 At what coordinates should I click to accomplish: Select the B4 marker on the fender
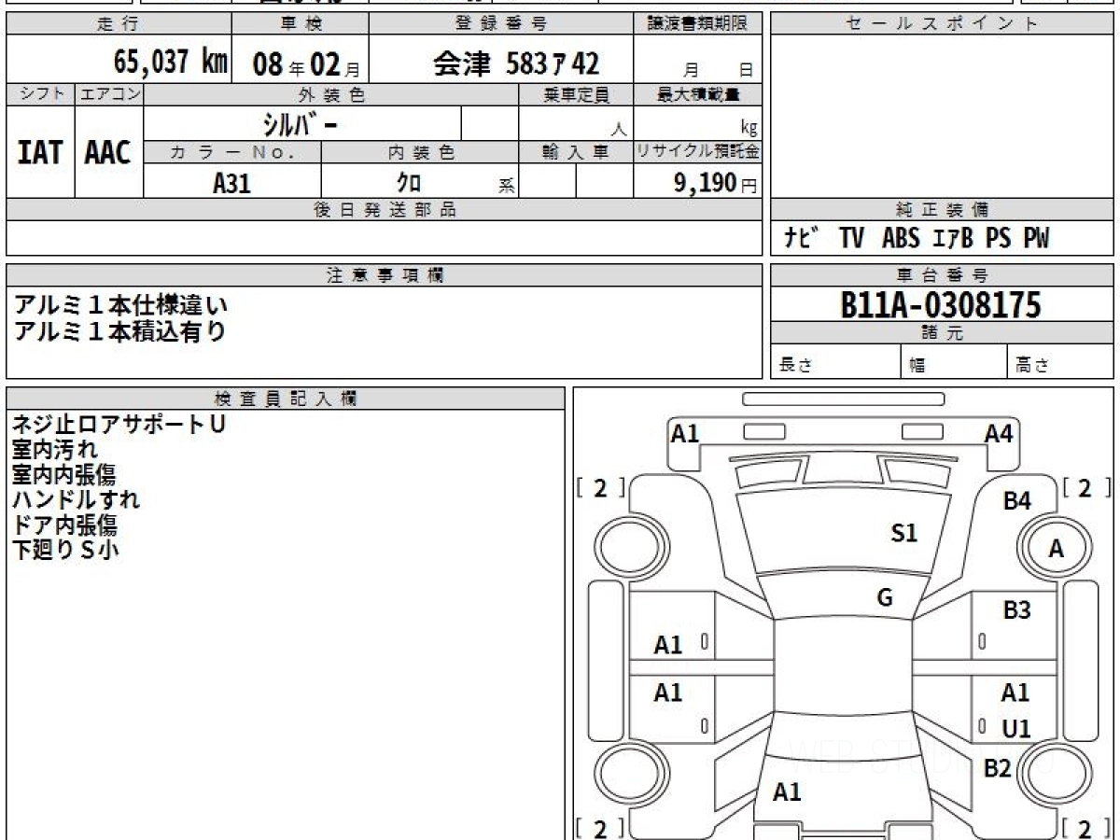point(1016,501)
